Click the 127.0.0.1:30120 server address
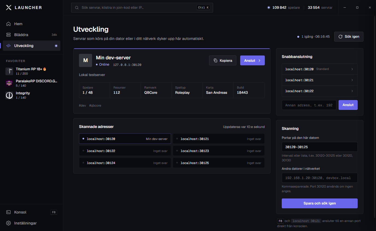The image size is (376, 231). 127,65
